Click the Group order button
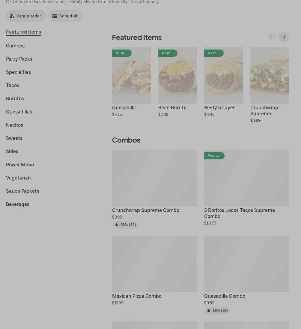Image resolution: width=301 pixels, height=329 pixels. click(x=26, y=16)
